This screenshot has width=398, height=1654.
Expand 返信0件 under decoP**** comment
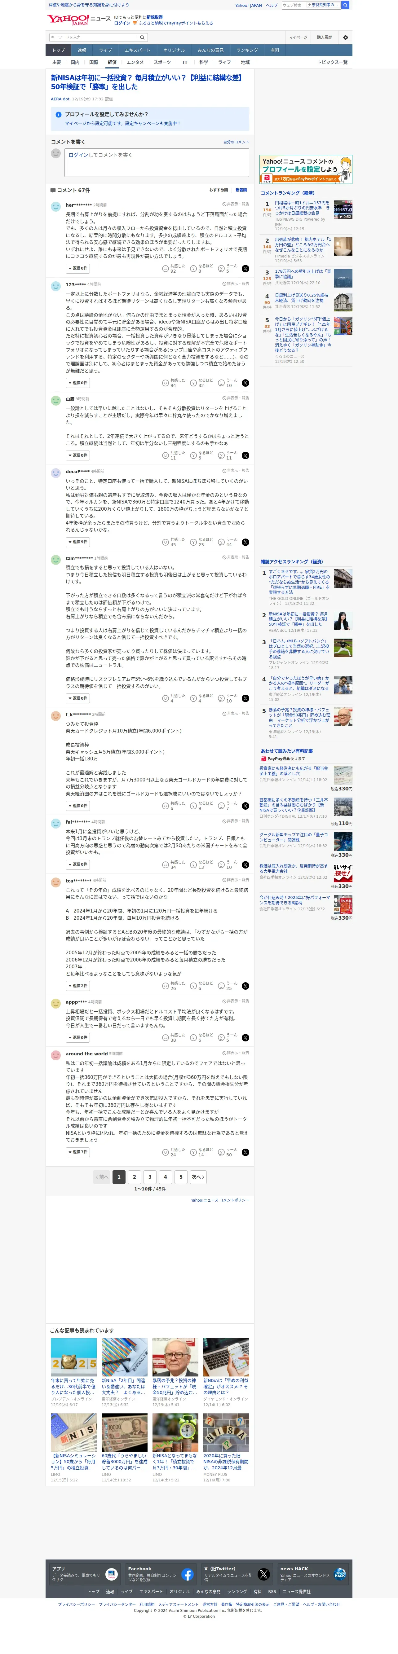78,542
